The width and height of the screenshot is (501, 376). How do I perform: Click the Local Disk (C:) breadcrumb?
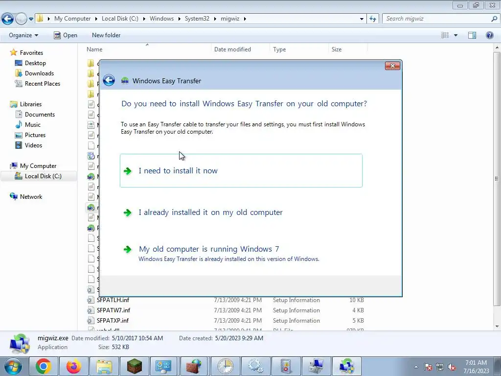click(120, 19)
